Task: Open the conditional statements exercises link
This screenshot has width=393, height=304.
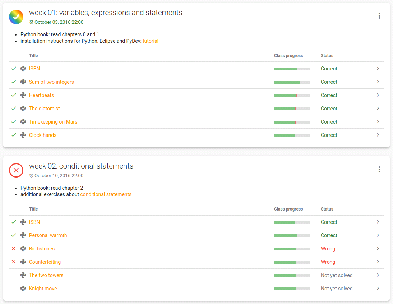Action: (x=106, y=194)
